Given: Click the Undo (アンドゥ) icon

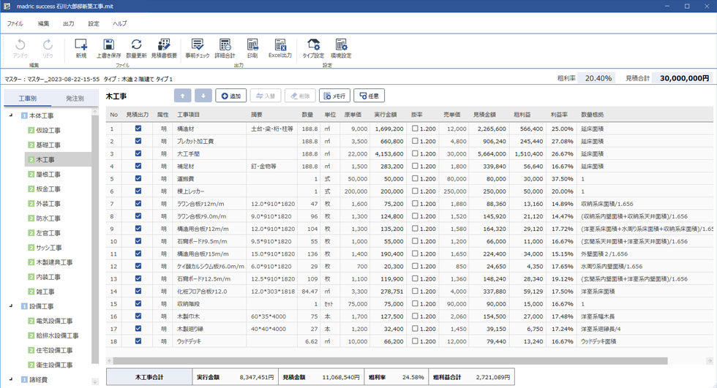Looking at the screenshot, I should pos(20,45).
